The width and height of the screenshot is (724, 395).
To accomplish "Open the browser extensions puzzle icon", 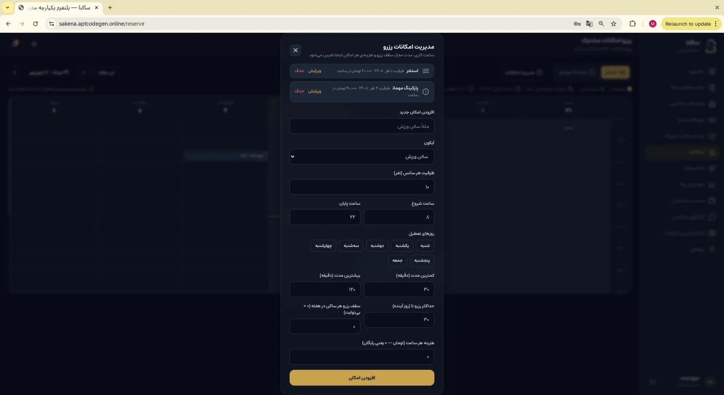I will pyautogui.click(x=633, y=24).
